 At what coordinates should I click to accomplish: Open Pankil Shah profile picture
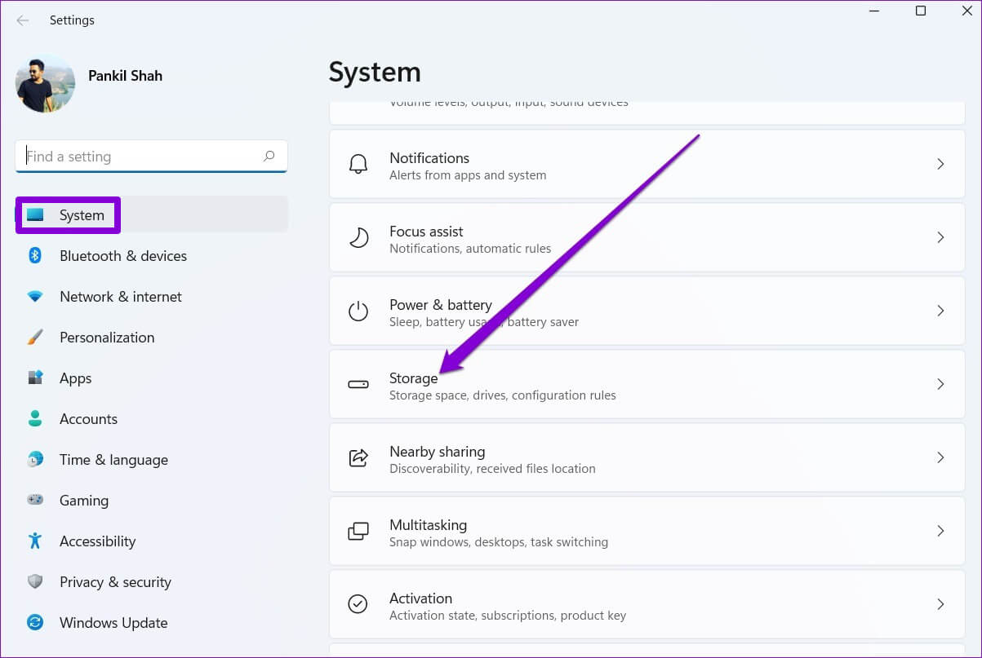pyautogui.click(x=45, y=83)
